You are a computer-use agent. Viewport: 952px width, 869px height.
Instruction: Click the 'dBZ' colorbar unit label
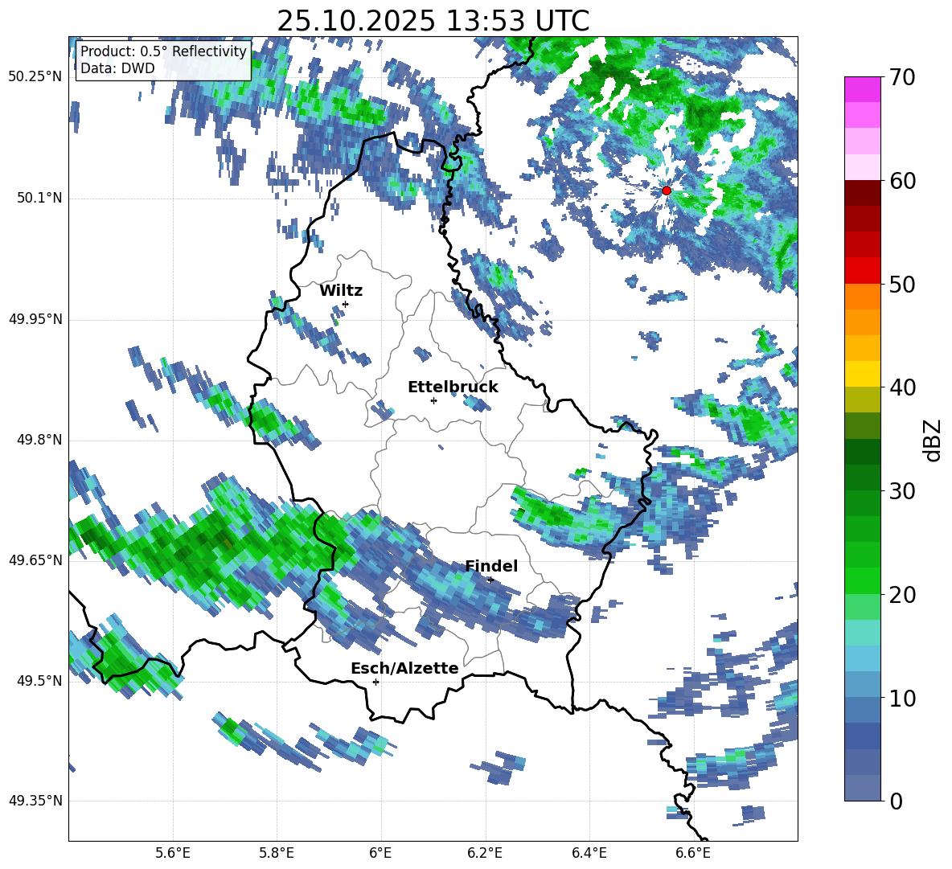934,440
